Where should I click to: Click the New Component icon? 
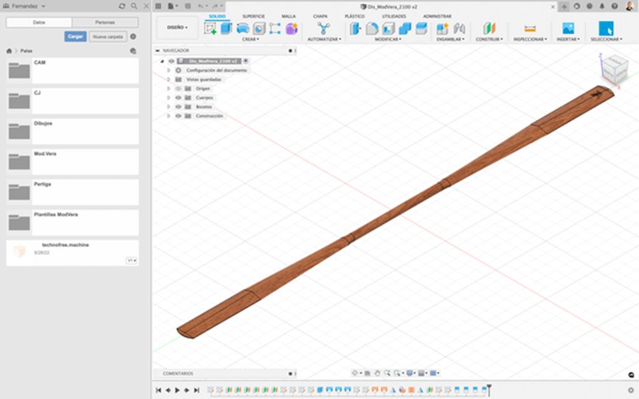point(442,29)
